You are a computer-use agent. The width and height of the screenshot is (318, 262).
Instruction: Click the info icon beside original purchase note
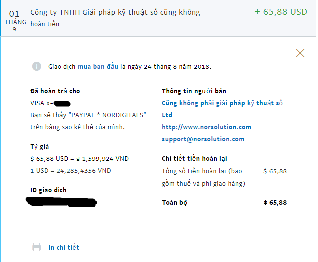click(37, 66)
